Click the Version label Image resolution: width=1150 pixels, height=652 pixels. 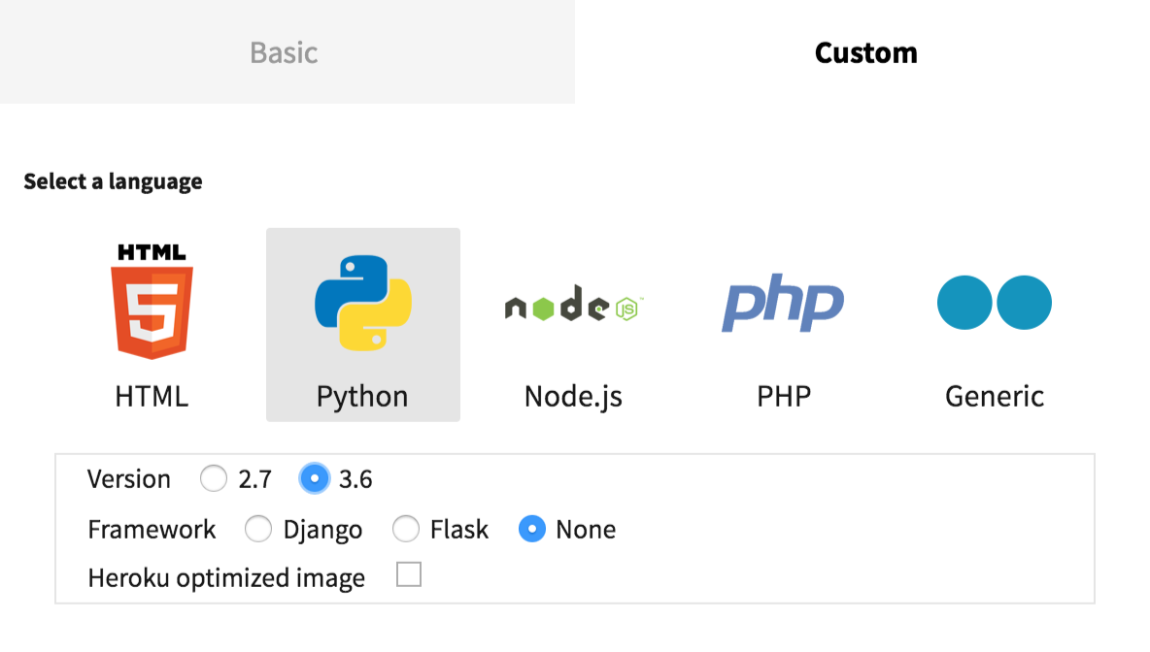[129, 478]
